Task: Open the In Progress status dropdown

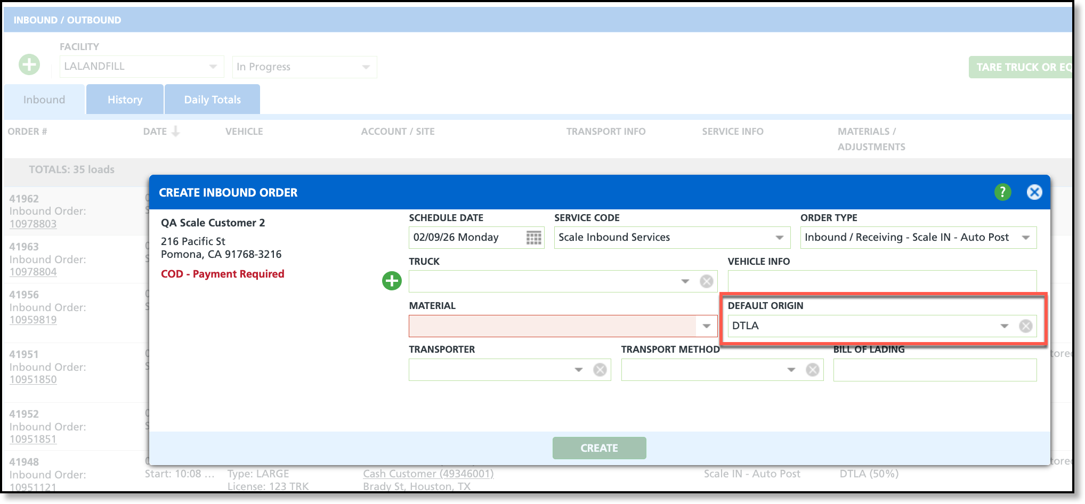Action: coord(366,67)
